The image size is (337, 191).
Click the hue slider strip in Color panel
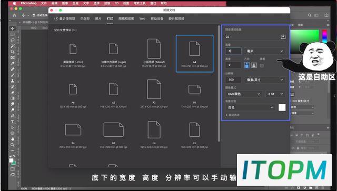324,36
